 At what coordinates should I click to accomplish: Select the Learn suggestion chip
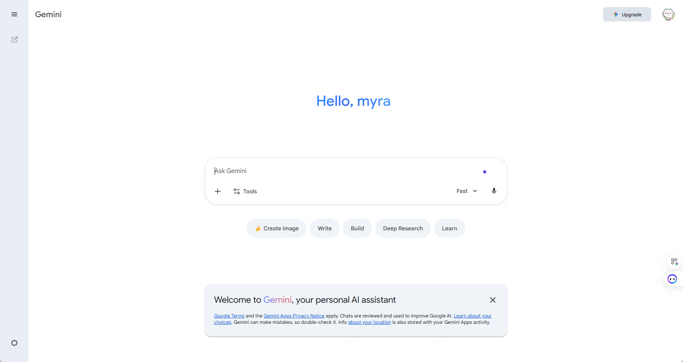449,228
